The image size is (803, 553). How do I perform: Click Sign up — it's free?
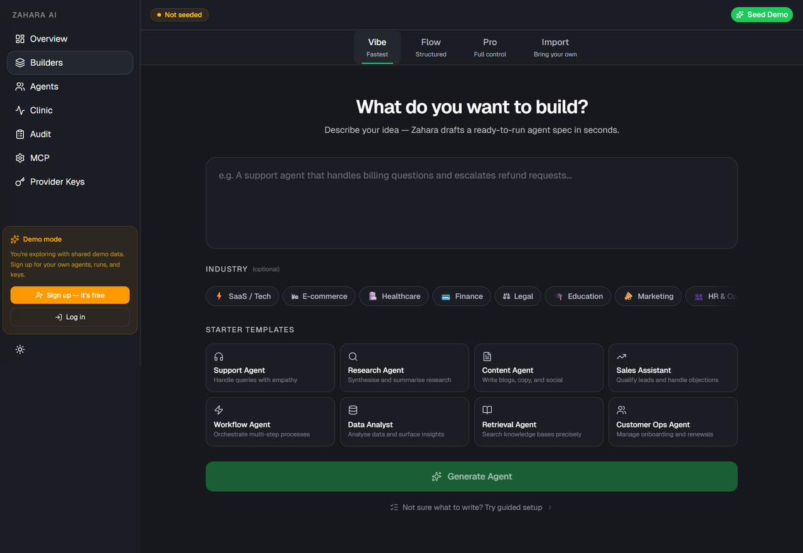70,295
